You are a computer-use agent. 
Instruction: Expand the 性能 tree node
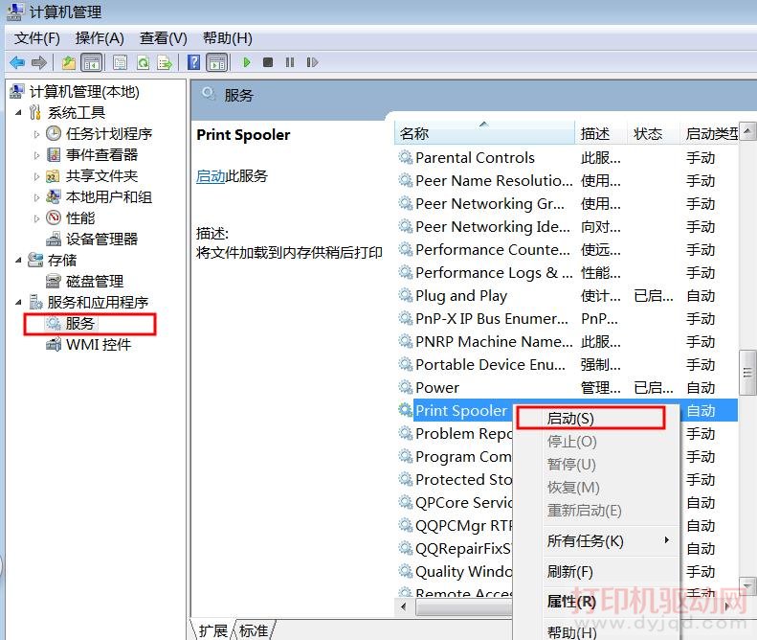click(36, 218)
